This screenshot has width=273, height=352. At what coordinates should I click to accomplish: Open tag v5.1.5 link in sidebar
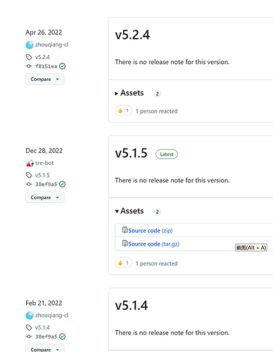42,175
